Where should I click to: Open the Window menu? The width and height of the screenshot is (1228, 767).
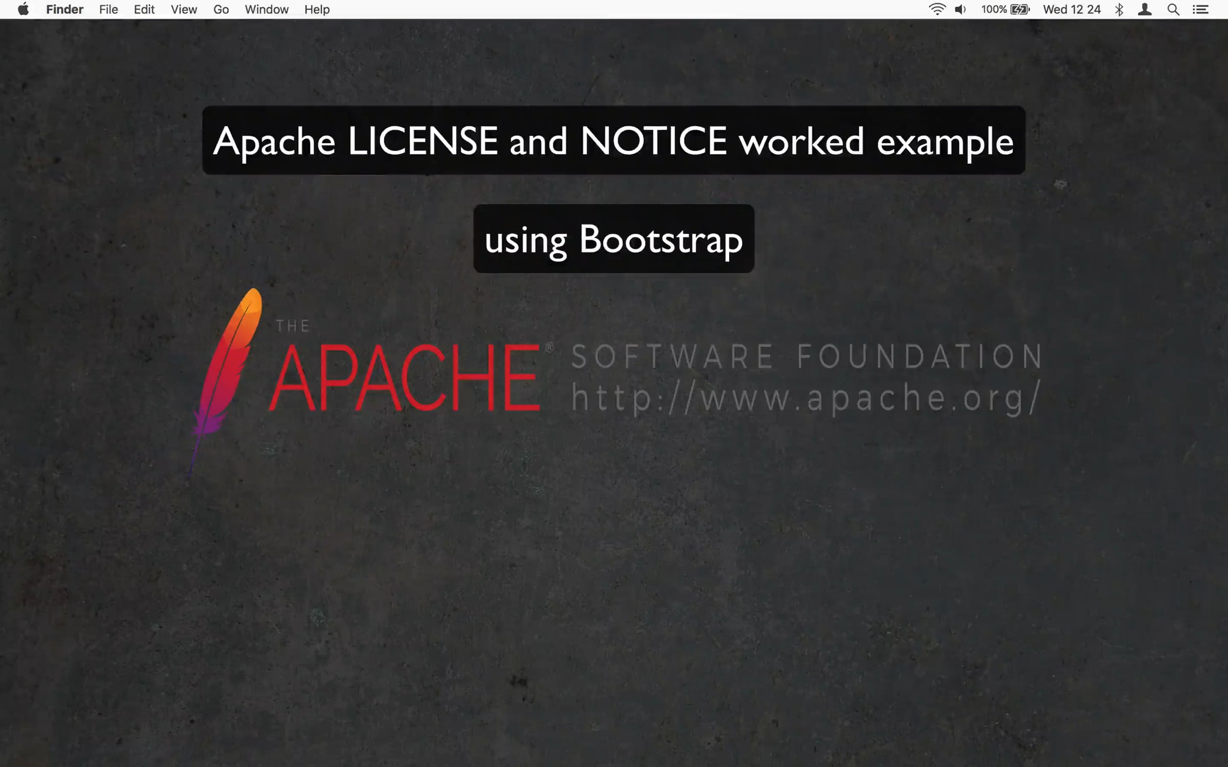[267, 9]
